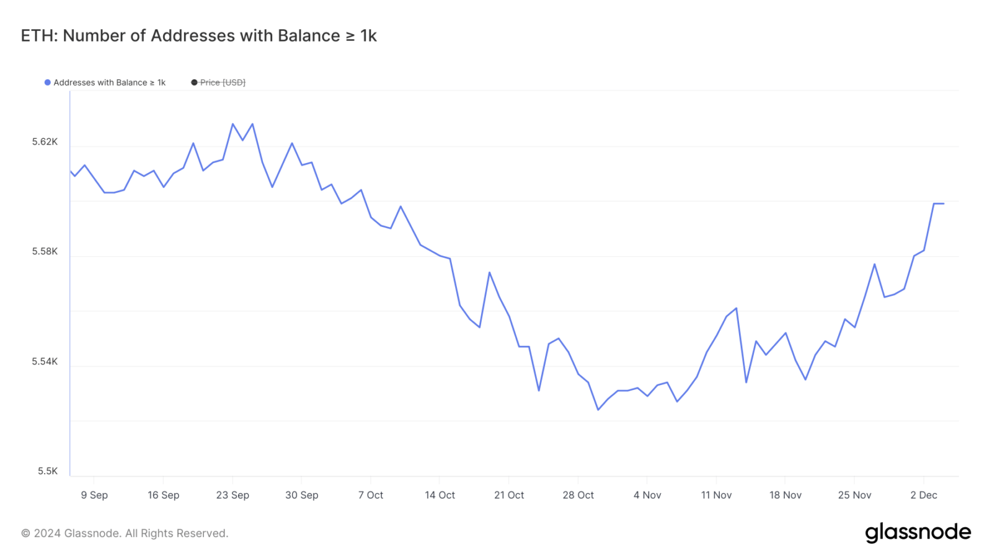Click the 5.62K y-axis label

pyautogui.click(x=45, y=142)
